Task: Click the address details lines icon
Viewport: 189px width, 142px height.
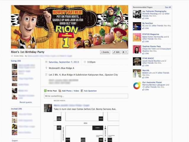Action: click(46, 75)
